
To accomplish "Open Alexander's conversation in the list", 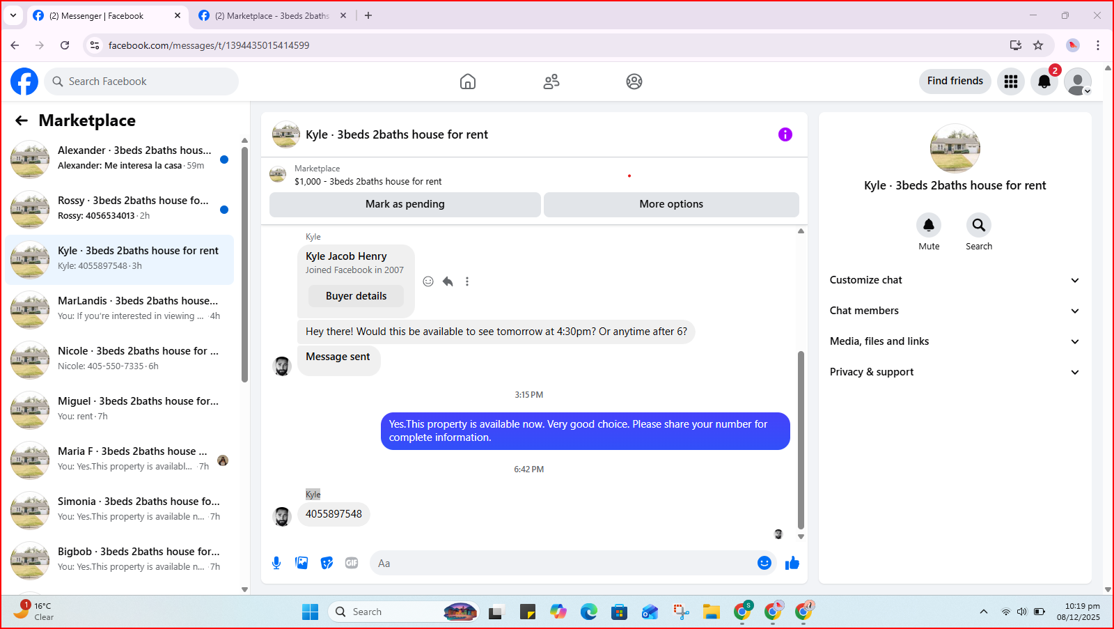I will (120, 160).
